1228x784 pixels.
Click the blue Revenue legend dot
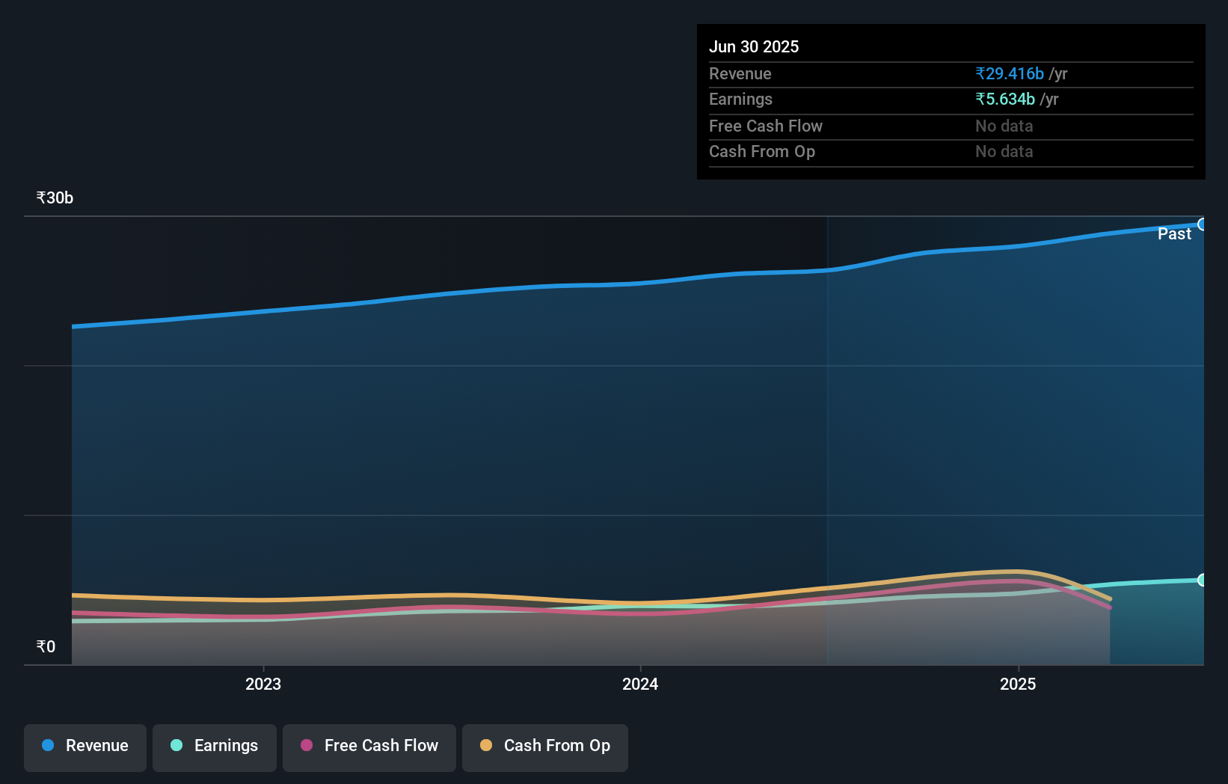coord(48,745)
